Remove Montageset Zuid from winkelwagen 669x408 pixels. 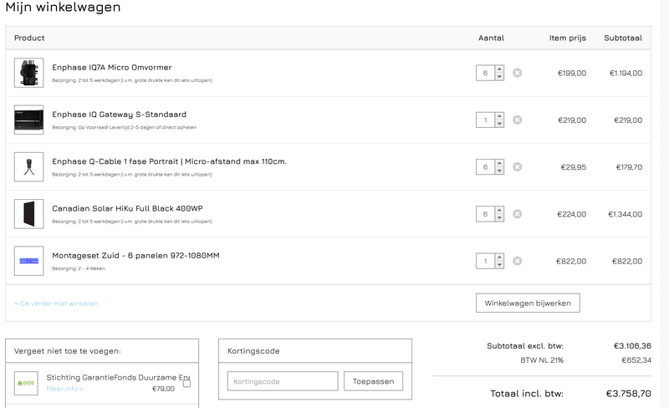[x=517, y=261]
